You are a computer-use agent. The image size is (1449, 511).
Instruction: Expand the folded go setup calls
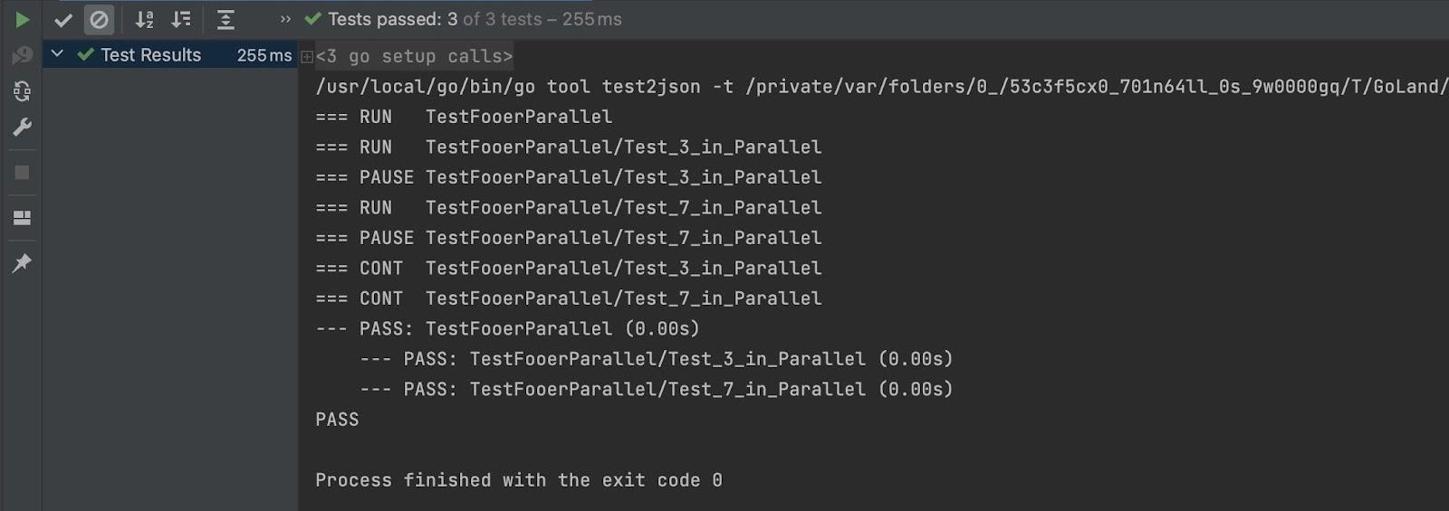307,57
